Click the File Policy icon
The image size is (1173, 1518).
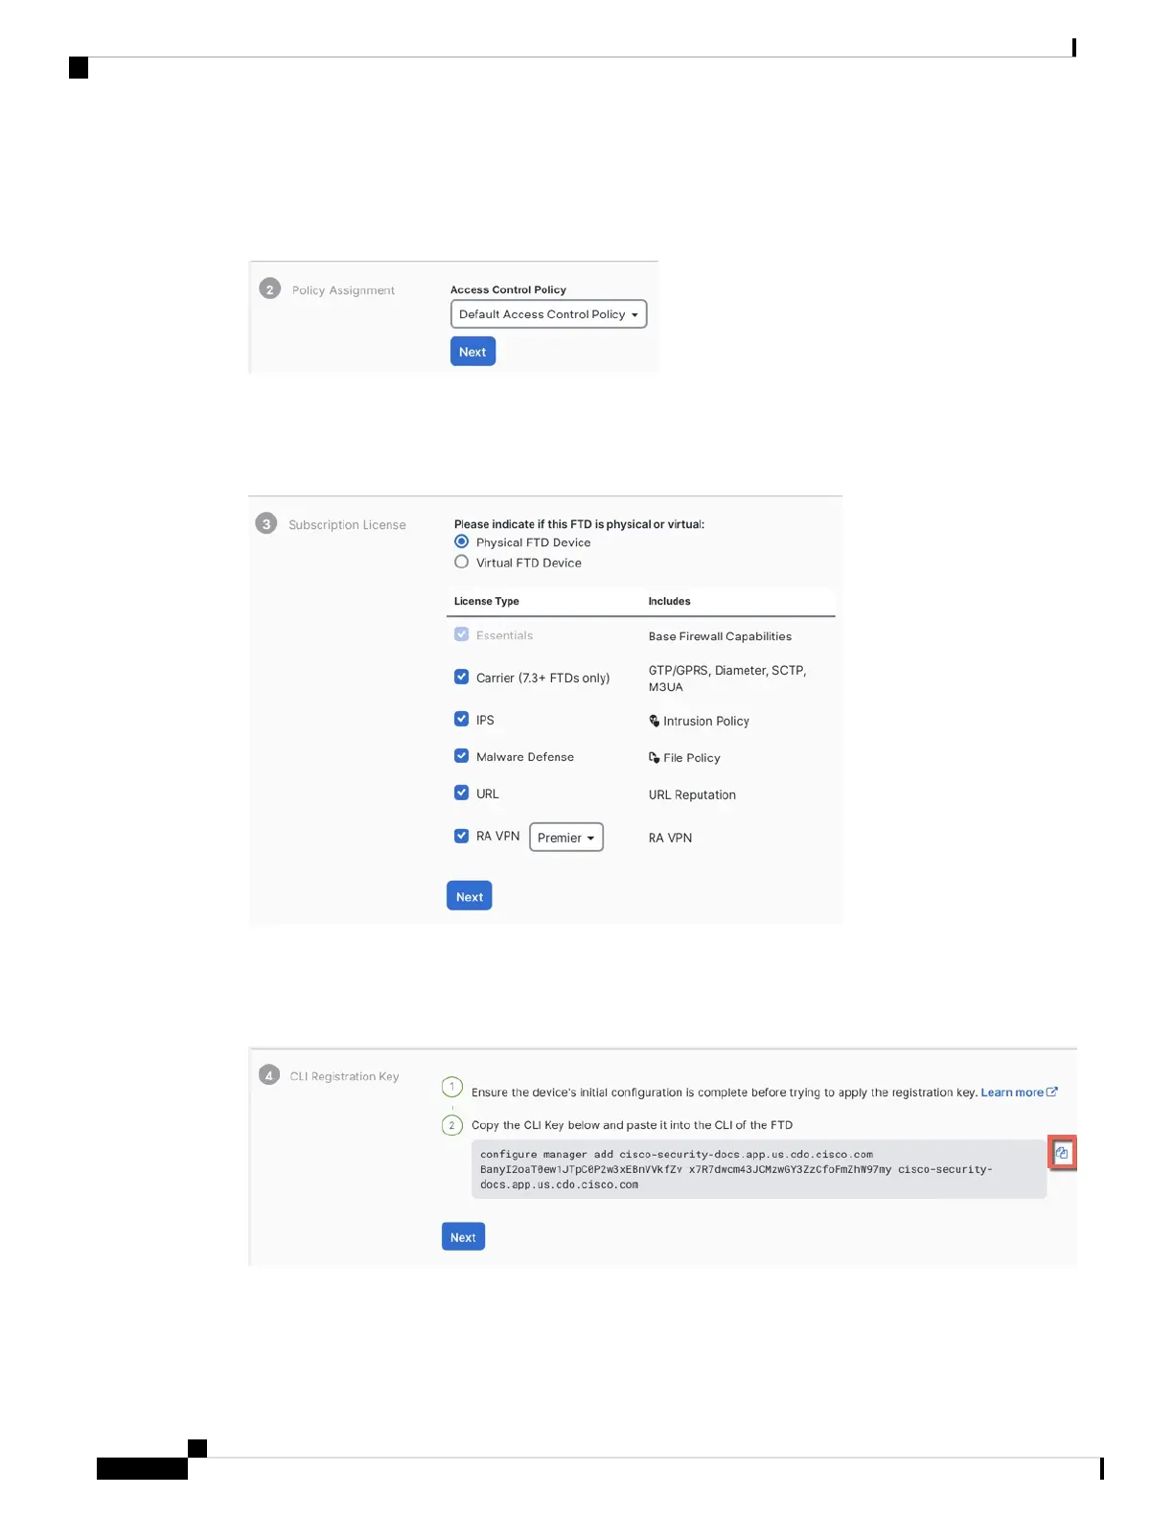655,757
